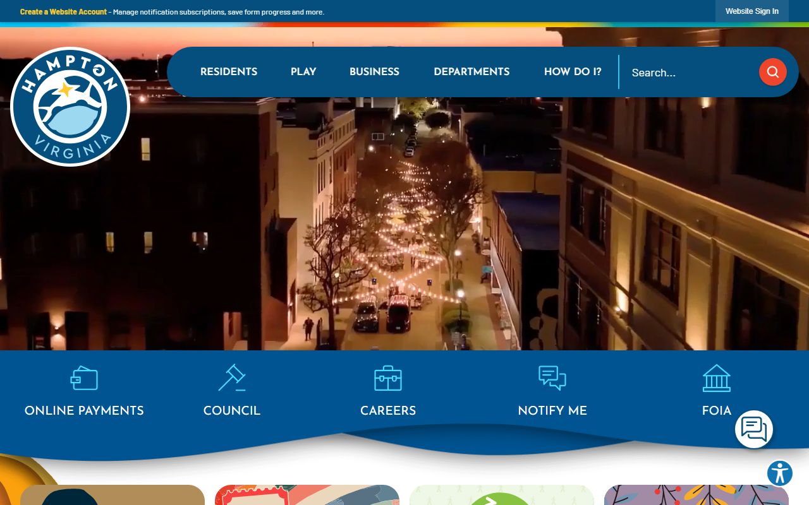This screenshot has height=505, width=809.
Task: Open the Business menu
Action: tap(374, 72)
